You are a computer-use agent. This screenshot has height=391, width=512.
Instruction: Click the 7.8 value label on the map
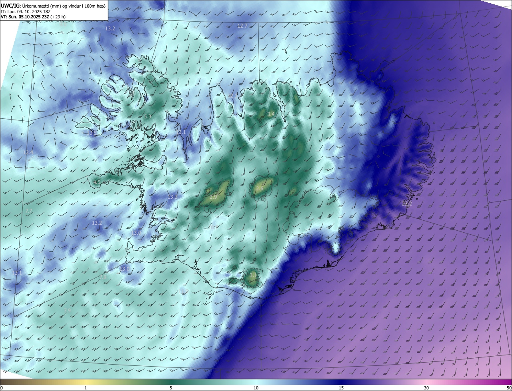click(103, 277)
